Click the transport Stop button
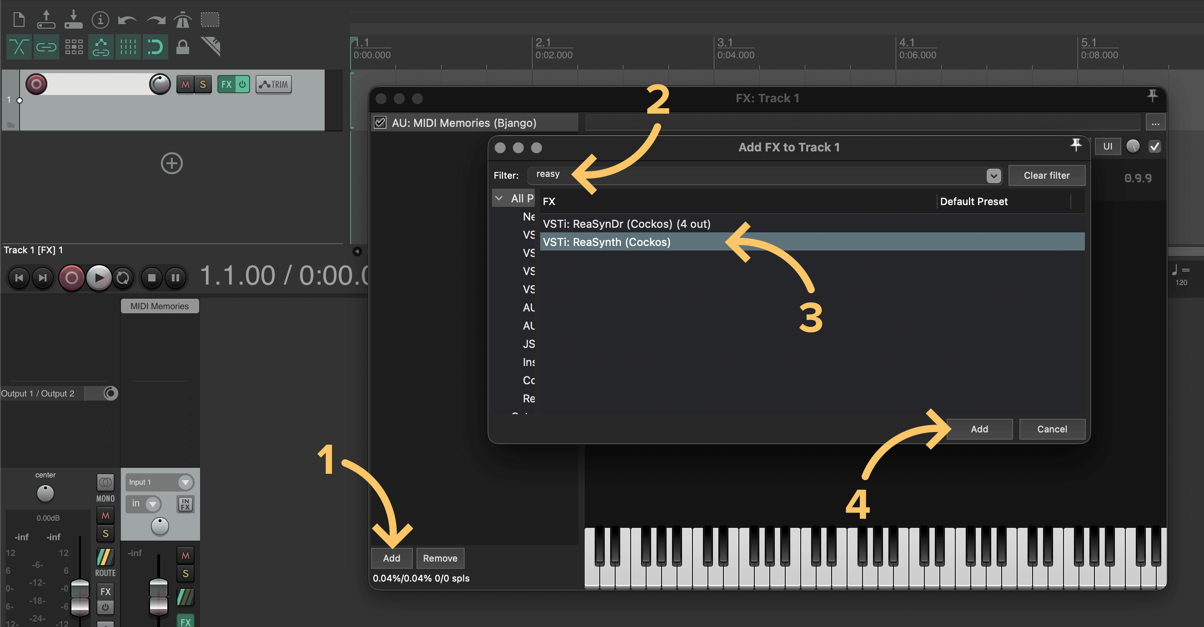The image size is (1204, 627). tap(151, 278)
